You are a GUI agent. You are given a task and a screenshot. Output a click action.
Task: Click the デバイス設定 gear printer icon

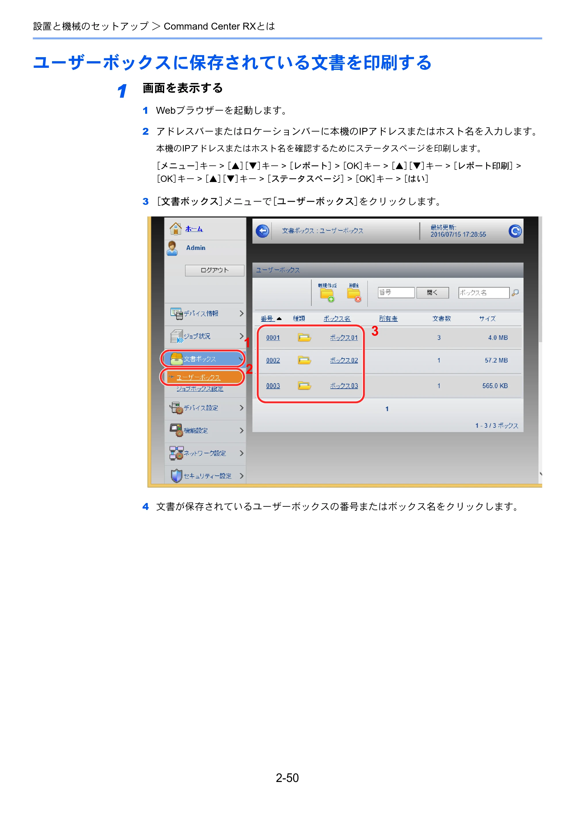(x=177, y=408)
